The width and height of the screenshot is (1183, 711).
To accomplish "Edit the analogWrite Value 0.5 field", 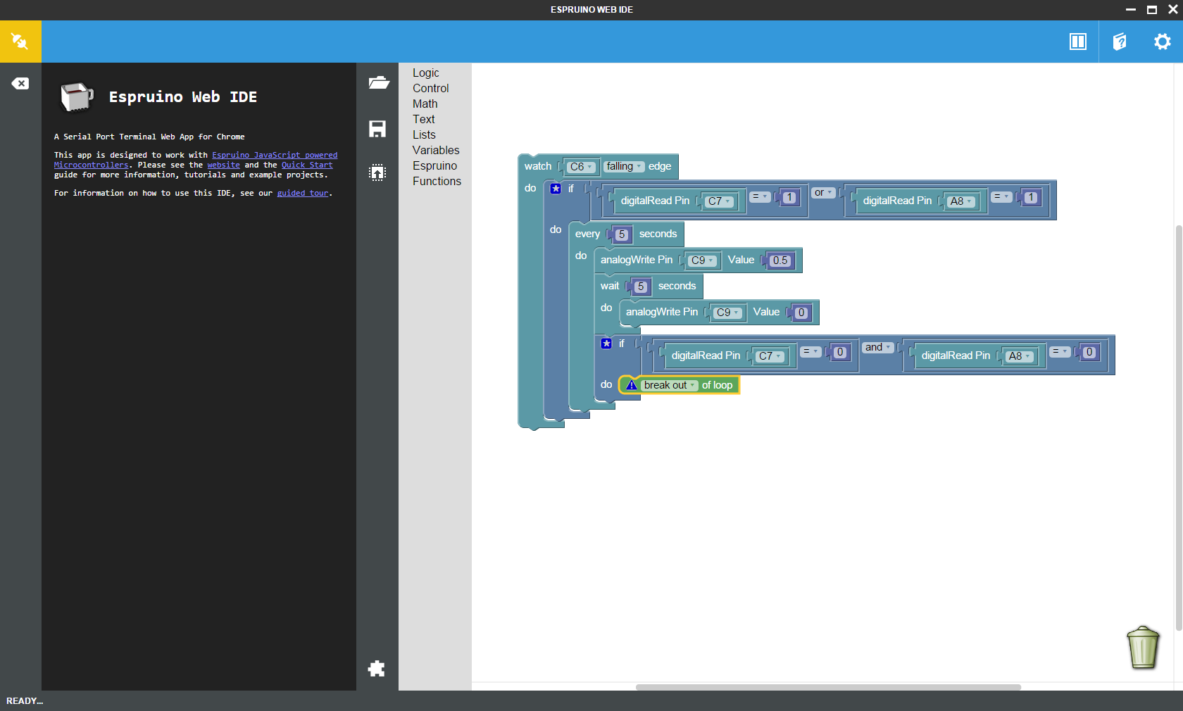I will [x=780, y=260].
